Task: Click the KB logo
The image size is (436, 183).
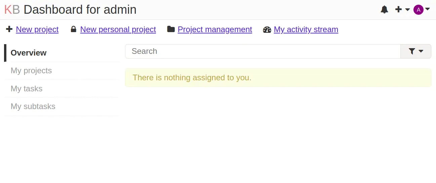Action: pyautogui.click(x=12, y=10)
